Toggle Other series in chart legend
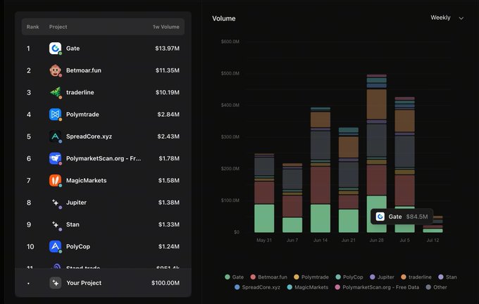This screenshot has width=479, height=304. click(436, 287)
